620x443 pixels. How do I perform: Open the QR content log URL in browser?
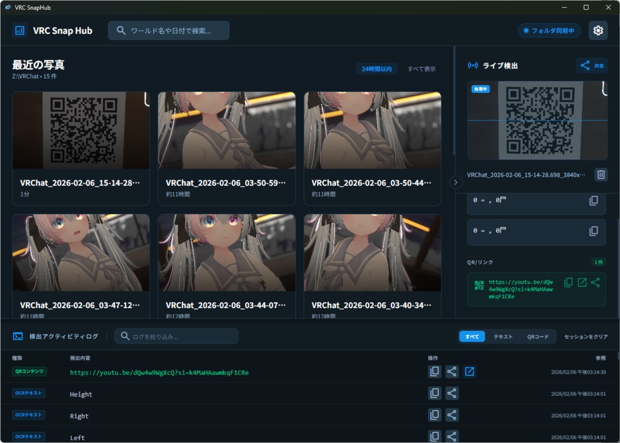tap(469, 372)
